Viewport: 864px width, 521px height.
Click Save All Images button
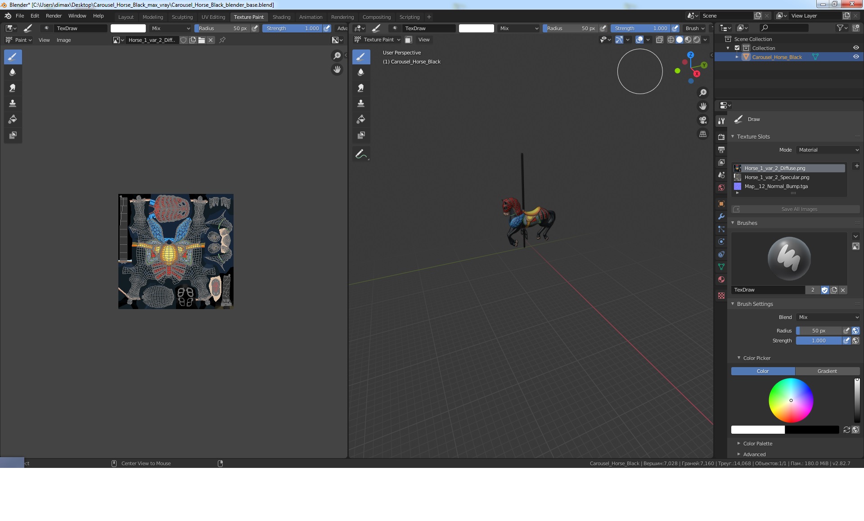click(x=796, y=209)
